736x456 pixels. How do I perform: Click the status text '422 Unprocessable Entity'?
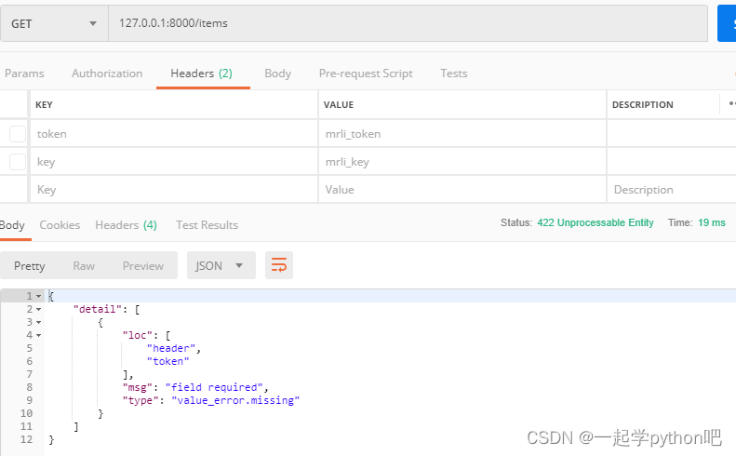tap(595, 222)
